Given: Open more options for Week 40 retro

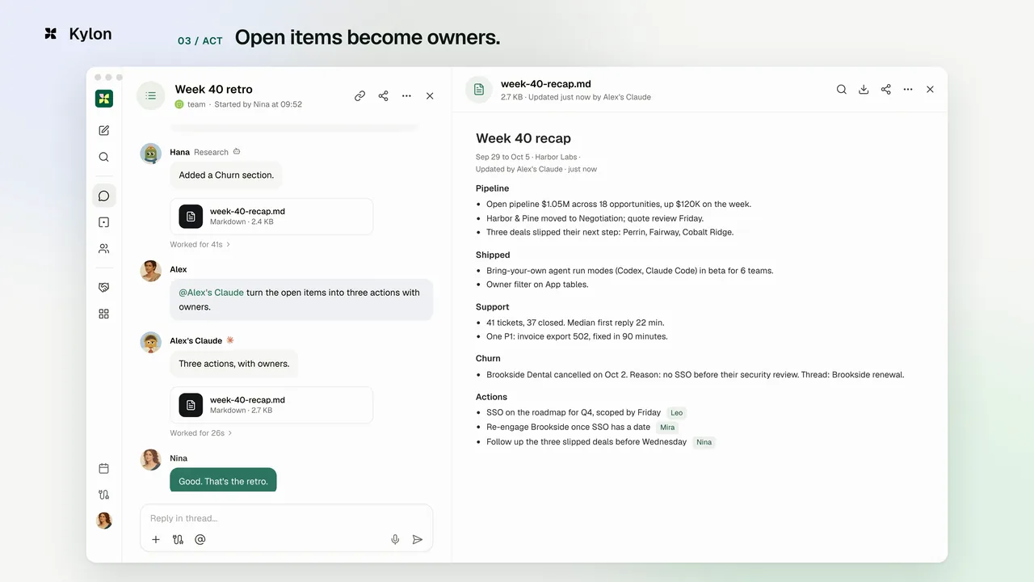Looking at the screenshot, I should coord(406,95).
